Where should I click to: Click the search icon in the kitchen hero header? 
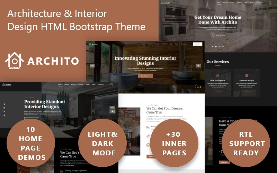(270, 3)
